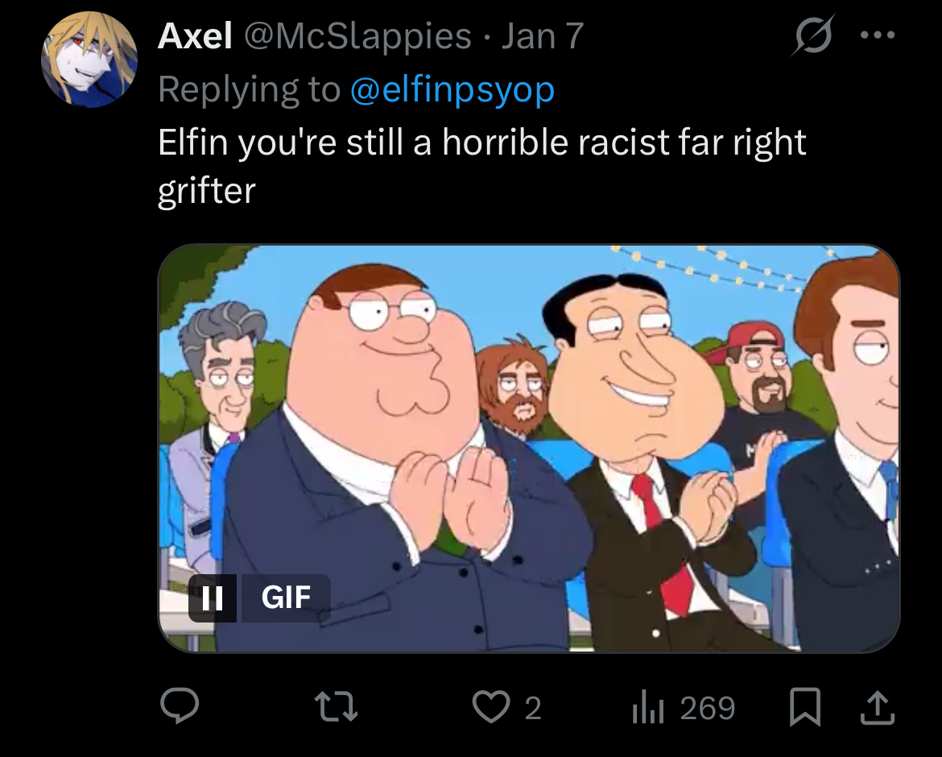Open the Jan 7 timestamp
The image size is (942, 757).
pos(543,36)
